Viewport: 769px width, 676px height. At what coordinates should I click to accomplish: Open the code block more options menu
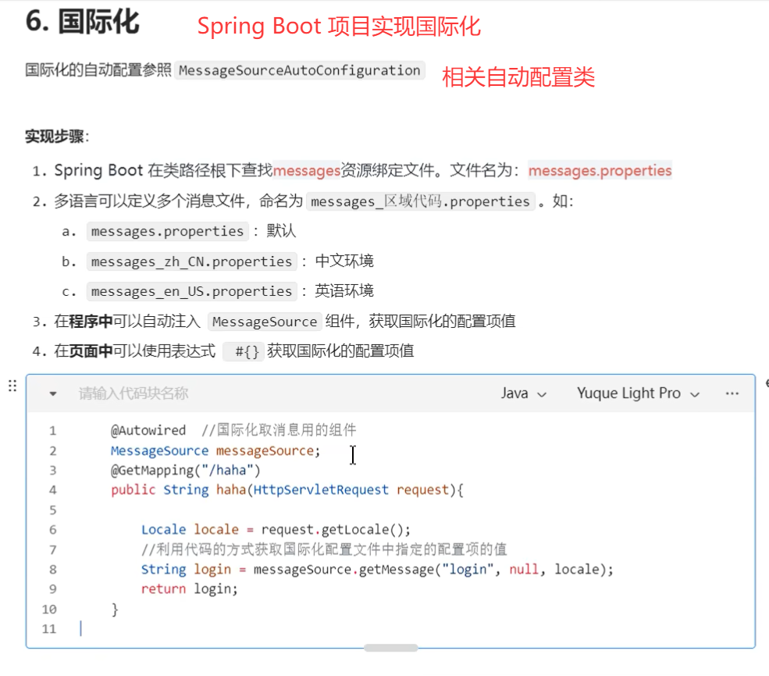732,393
